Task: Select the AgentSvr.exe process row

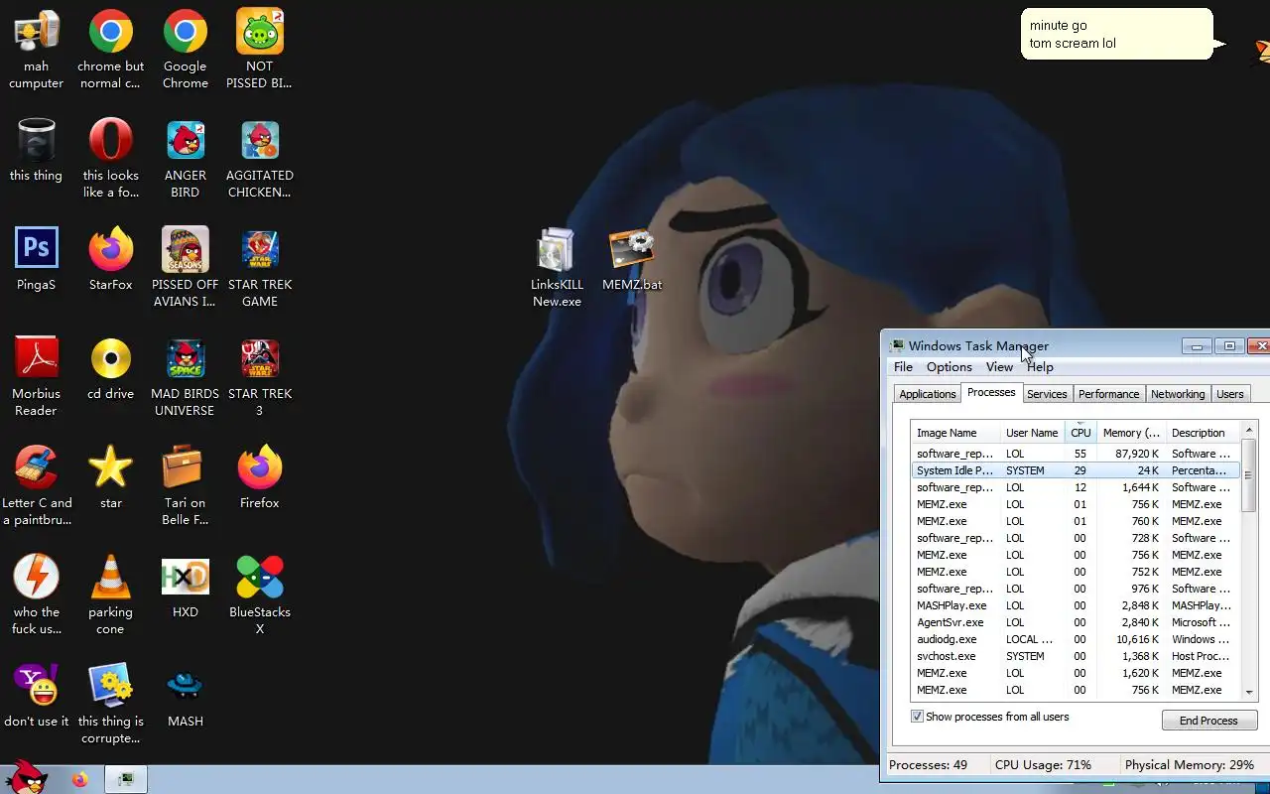Action: pyautogui.click(x=1076, y=622)
